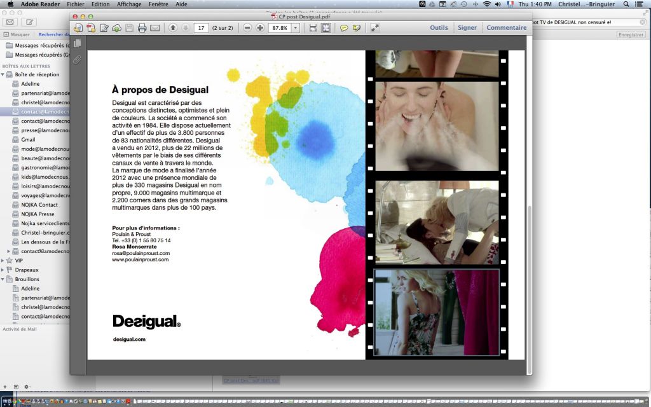651x407 pixels.
Task: Click the page number input field
Action: click(x=202, y=28)
